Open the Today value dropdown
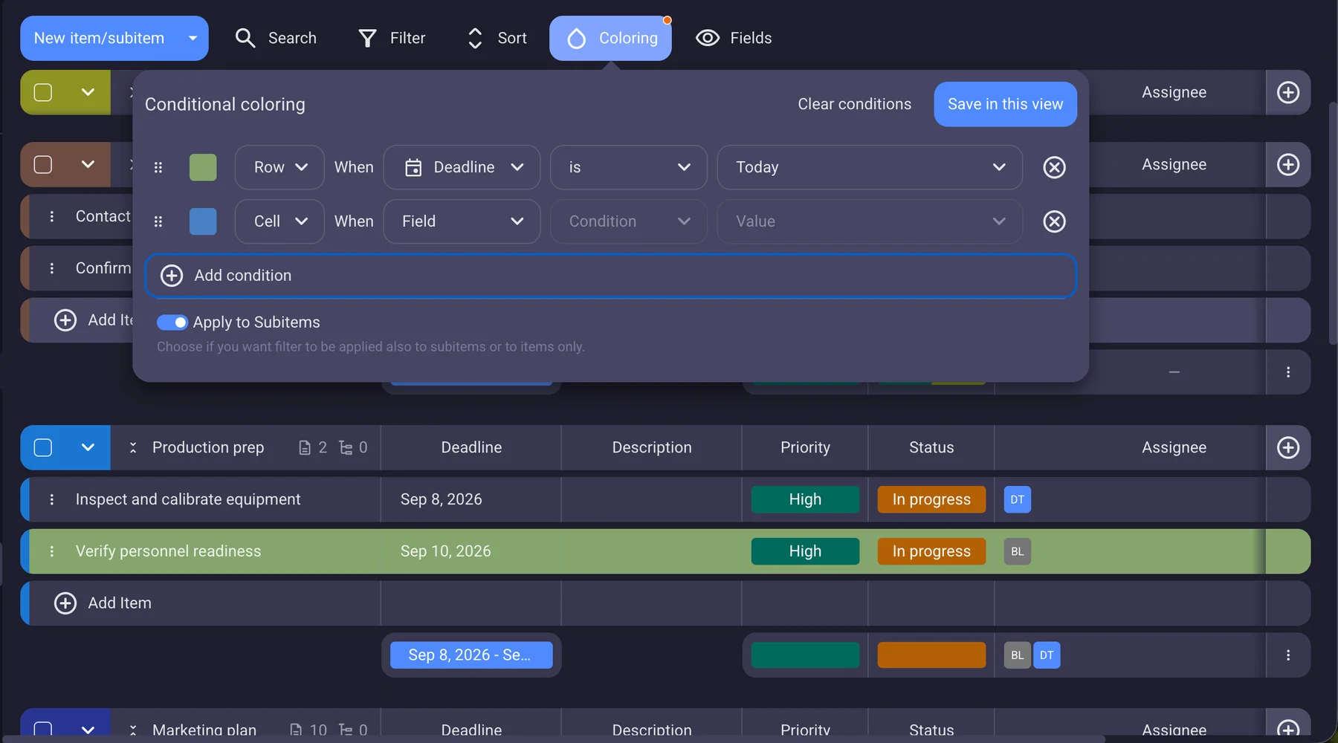This screenshot has height=743, width=1338. click(870, 167)
